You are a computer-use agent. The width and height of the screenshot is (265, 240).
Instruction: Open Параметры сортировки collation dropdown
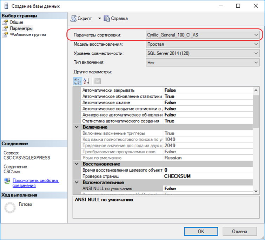pyautogui.click(x=203, y=35)
